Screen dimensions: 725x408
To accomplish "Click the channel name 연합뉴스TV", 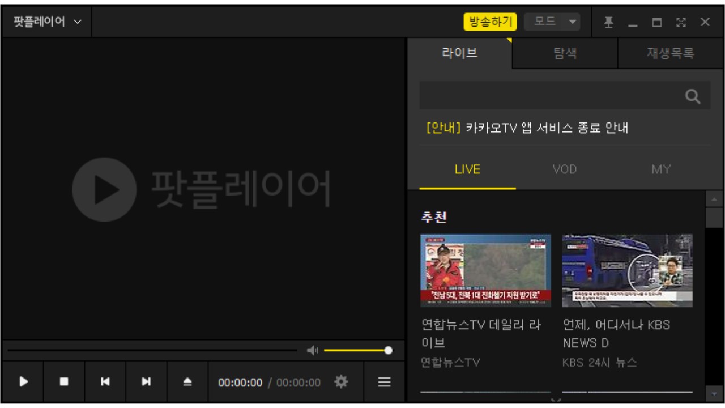I will point(450,363).
